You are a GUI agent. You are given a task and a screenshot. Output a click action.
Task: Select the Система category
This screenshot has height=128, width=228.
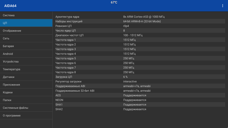click(x=26, y=15)
